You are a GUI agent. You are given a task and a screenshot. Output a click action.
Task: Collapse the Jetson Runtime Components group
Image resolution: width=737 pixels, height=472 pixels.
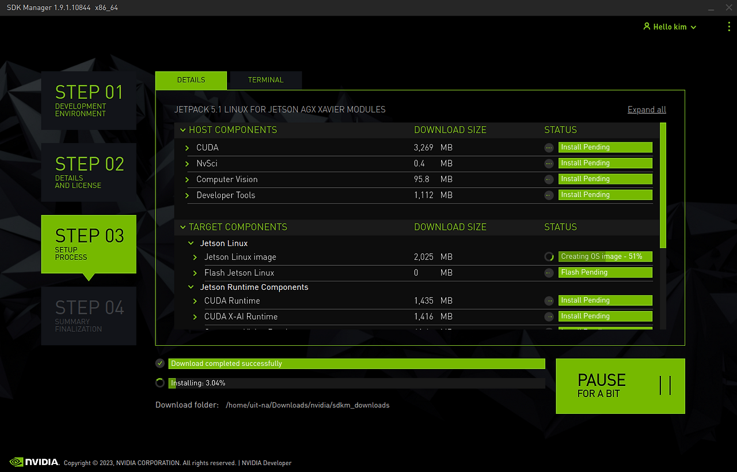pyautogui.click(x=191, y=287)
